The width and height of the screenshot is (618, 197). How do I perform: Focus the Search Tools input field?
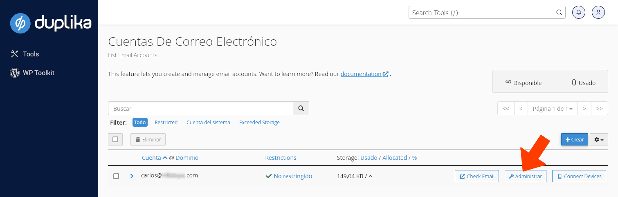[483, 13]
